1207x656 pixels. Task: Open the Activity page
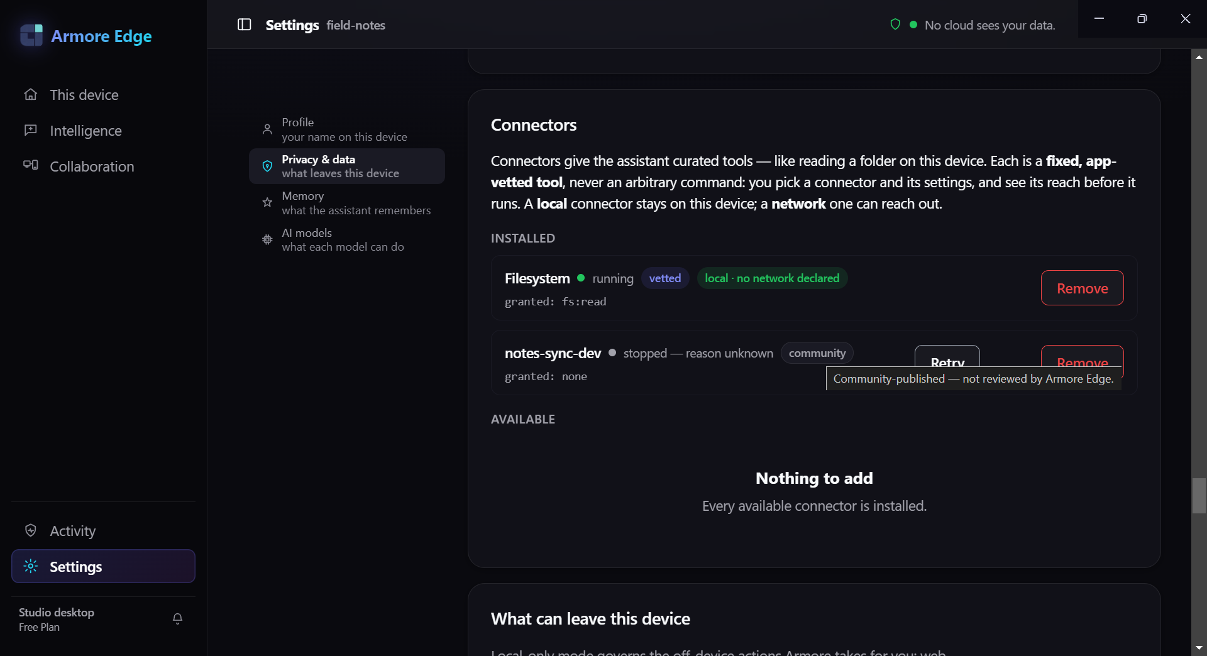[103, 531]
